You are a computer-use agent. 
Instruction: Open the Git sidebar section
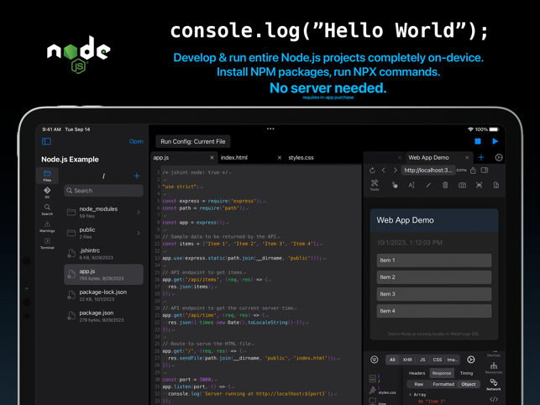[x=47, y=192]
